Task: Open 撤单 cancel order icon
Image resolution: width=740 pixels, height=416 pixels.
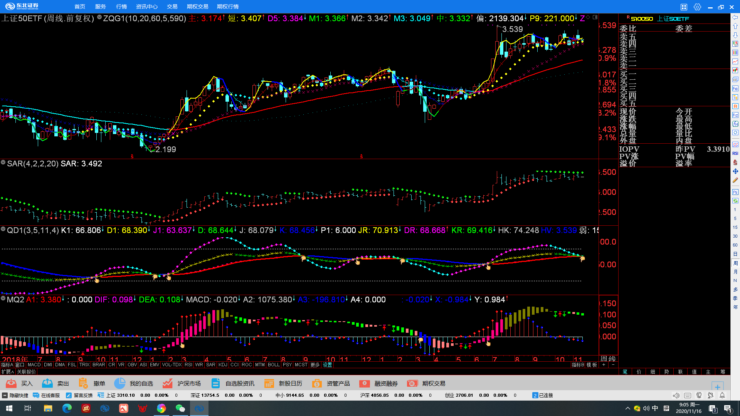Action: [83, 383]
